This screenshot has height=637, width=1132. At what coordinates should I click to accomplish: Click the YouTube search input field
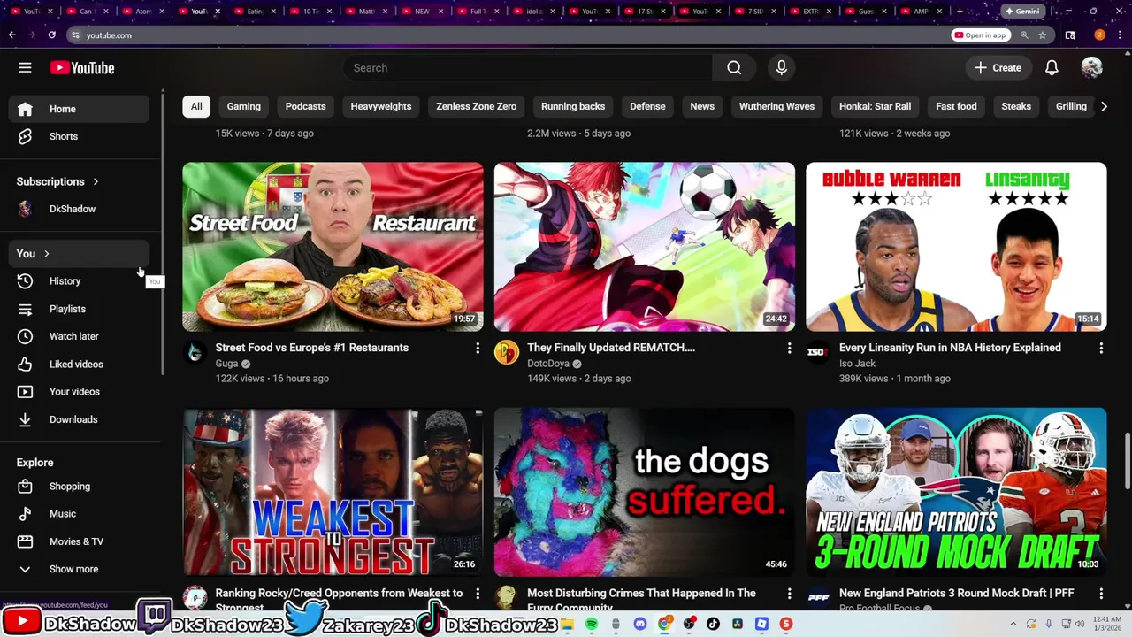point(528,68)
